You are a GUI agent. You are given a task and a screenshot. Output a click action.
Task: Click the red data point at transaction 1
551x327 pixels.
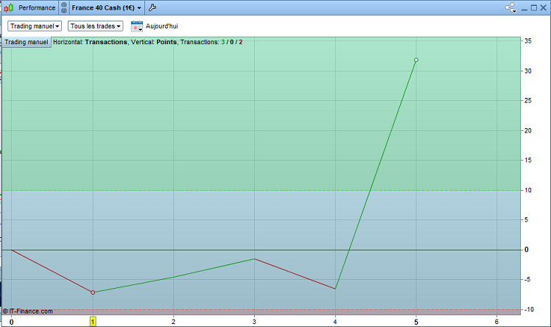[93, 292]
